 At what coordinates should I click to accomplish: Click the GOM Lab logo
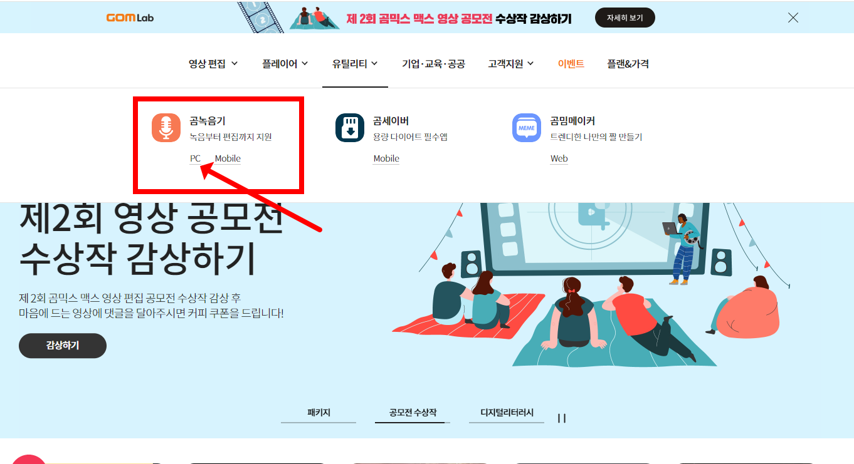[132, 18]
